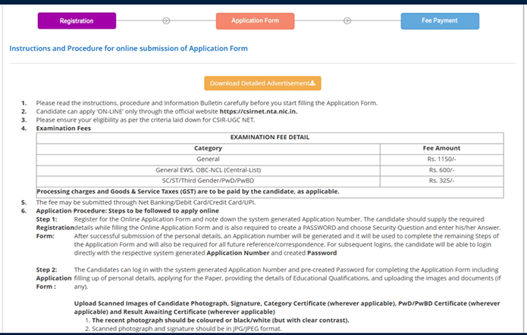Click the Processing charges and GST note row
The height and width of the screenshot is (335, 527).
pyautogui.click(x=188, y=191)
